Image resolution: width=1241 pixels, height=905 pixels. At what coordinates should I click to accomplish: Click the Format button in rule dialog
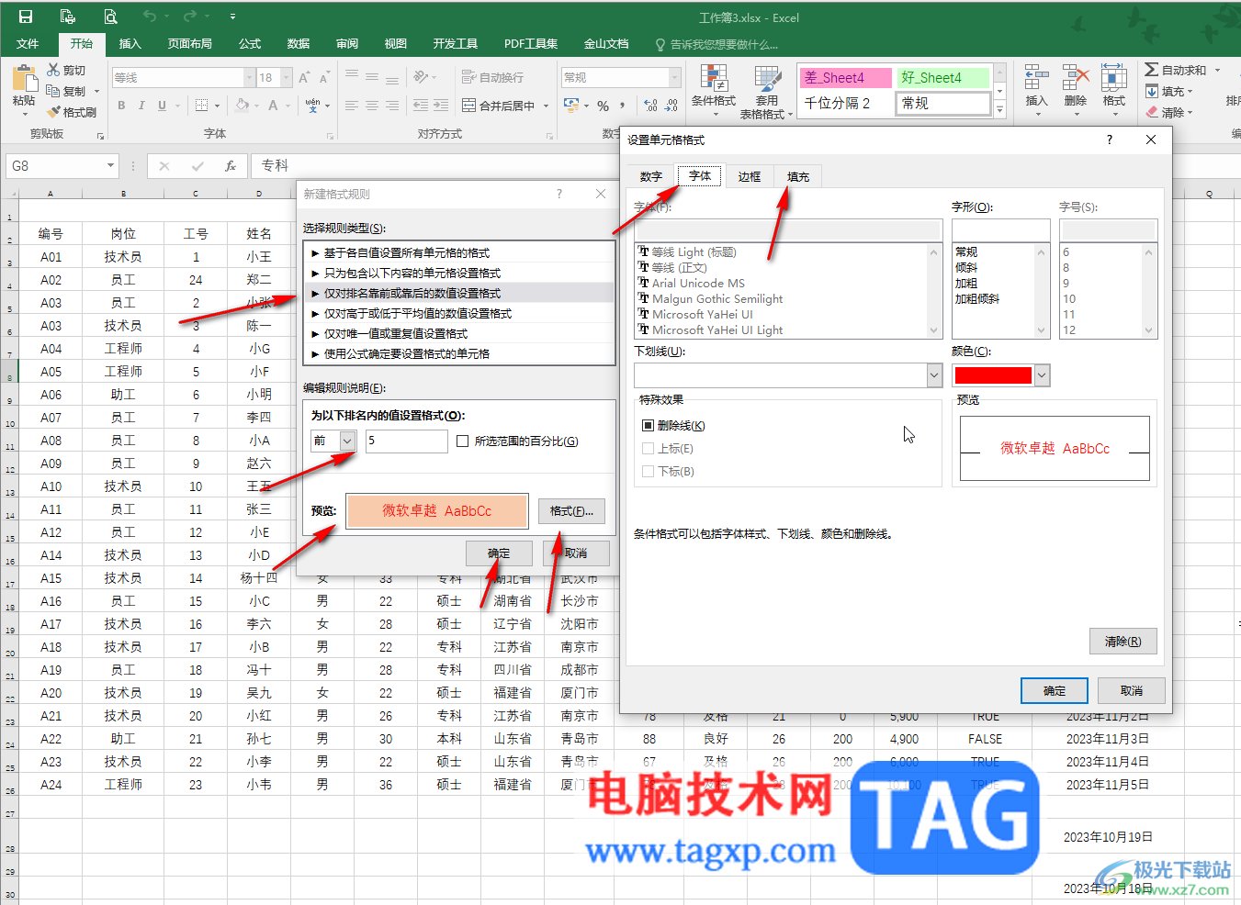click(x=571, y=511)
